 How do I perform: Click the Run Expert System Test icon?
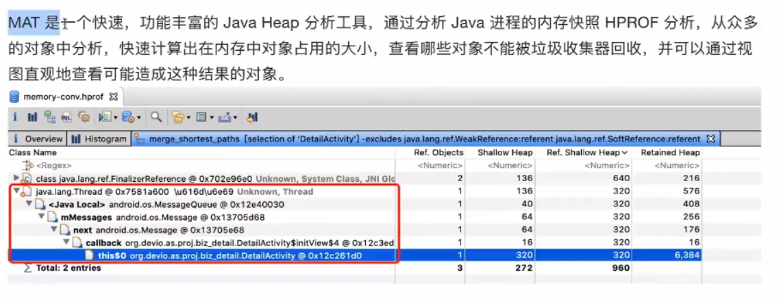point(105,117)
